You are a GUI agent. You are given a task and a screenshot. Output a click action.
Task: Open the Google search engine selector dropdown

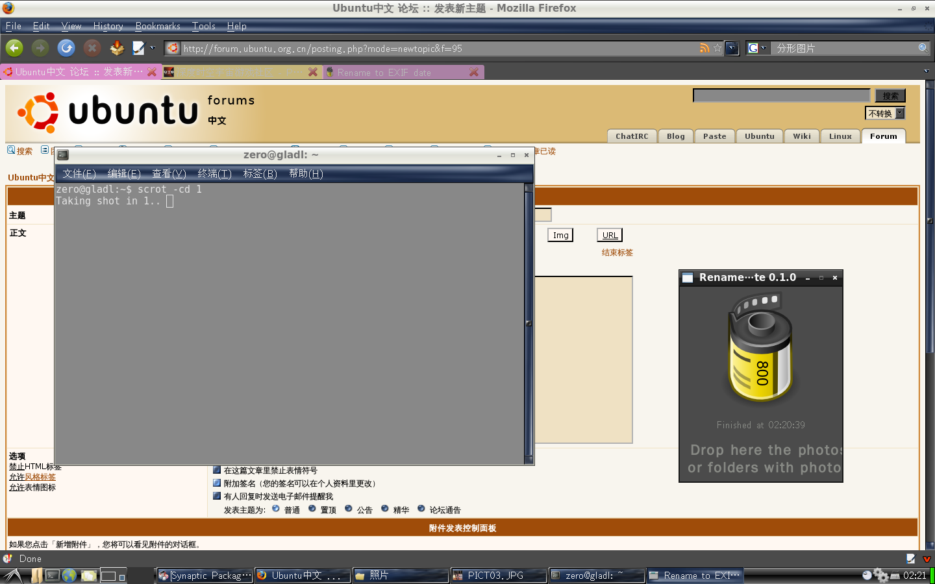758,48
